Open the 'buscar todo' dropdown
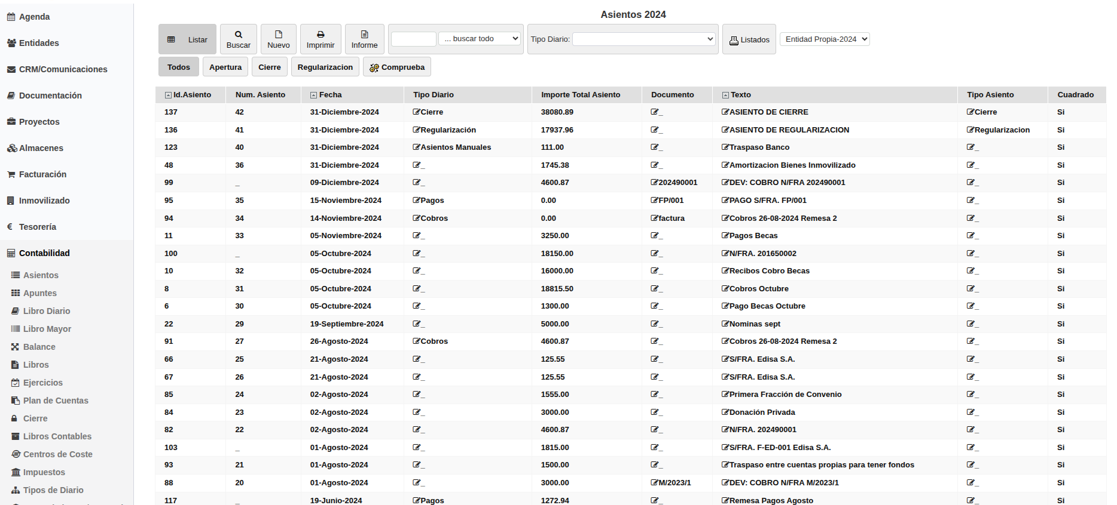This screenshot has width=1117, height=505. tap(481, 39)
